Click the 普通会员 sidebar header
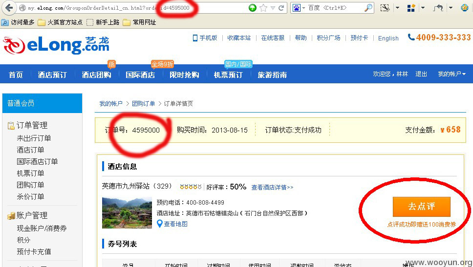 42,103
